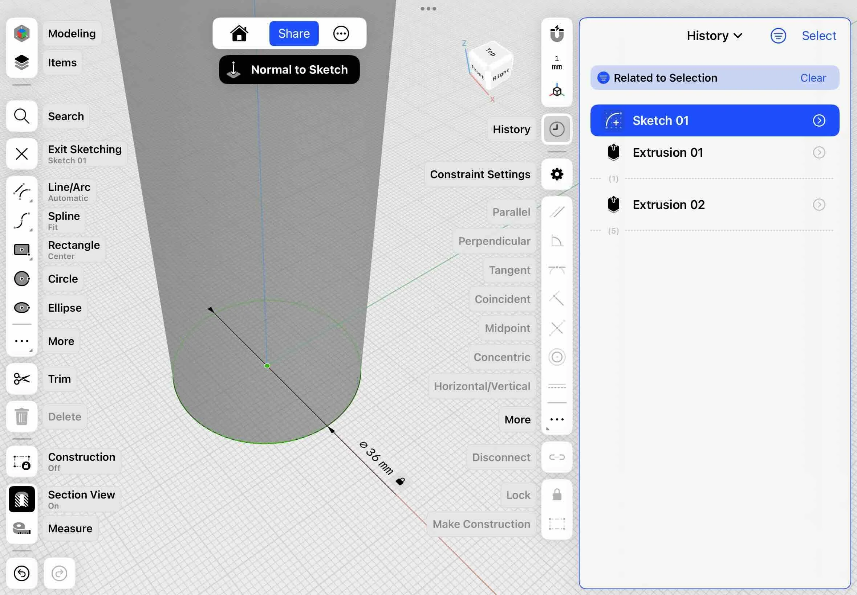
Task: Select the Spline tool icon
Action: [22, 221]
